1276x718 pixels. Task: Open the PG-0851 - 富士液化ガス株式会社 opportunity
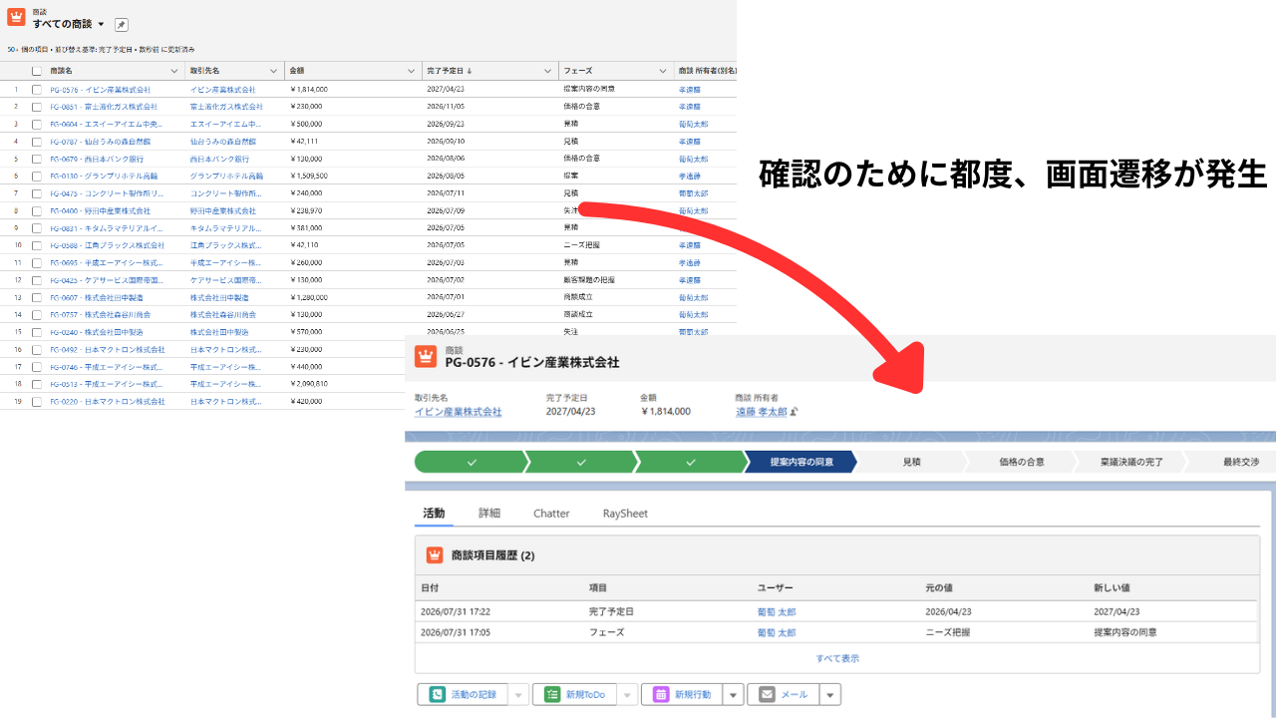click(104, 107)
